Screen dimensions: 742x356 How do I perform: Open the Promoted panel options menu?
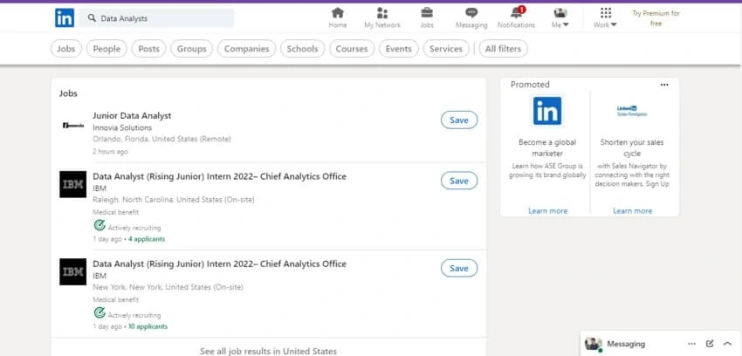point(664,85)
